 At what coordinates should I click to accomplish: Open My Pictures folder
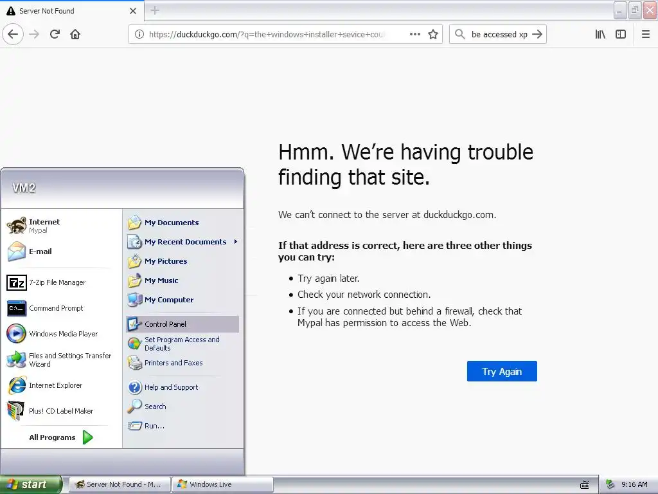(x=182, y=261)
